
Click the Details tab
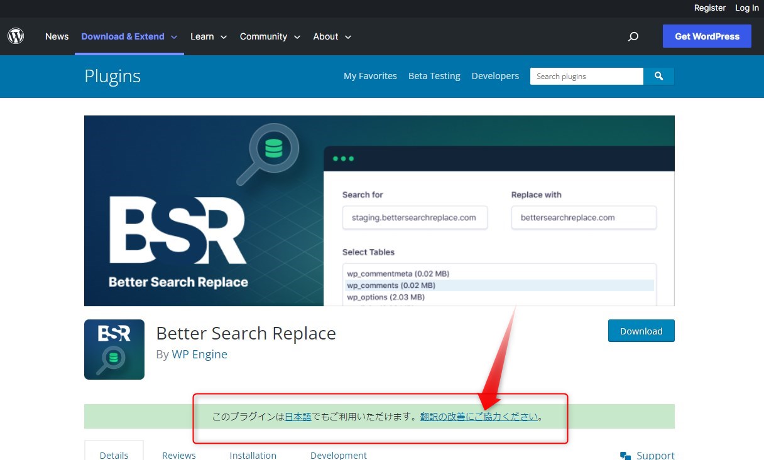114,455
